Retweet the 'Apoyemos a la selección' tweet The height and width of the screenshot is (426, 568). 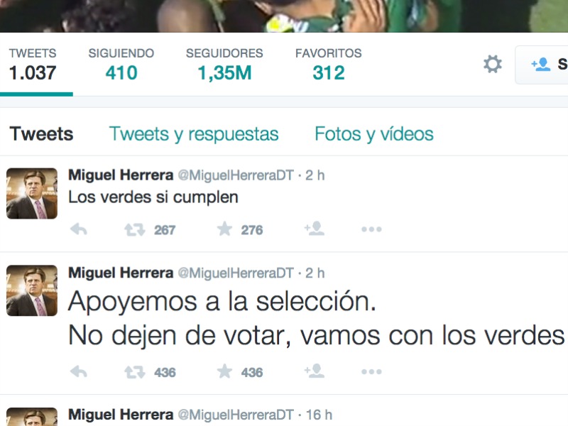click(x=135, y=372)
